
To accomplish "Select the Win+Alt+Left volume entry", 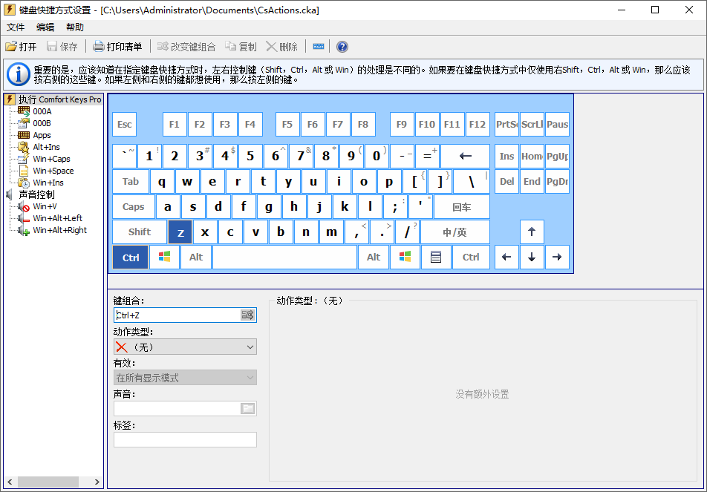I will tap(58, 218).
